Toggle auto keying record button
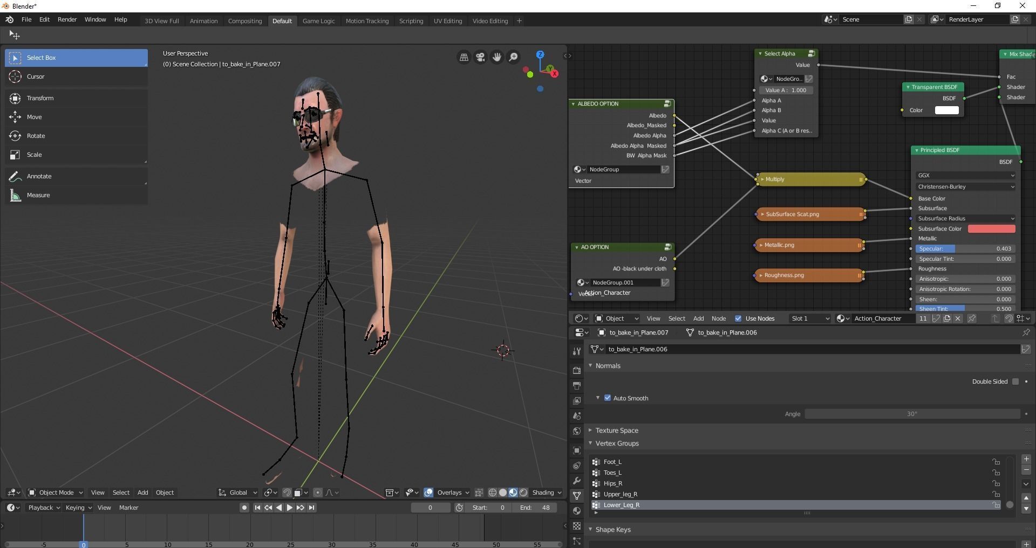Image resolution: width=1036 pixels, height=548 pixels. click(244, 508)
